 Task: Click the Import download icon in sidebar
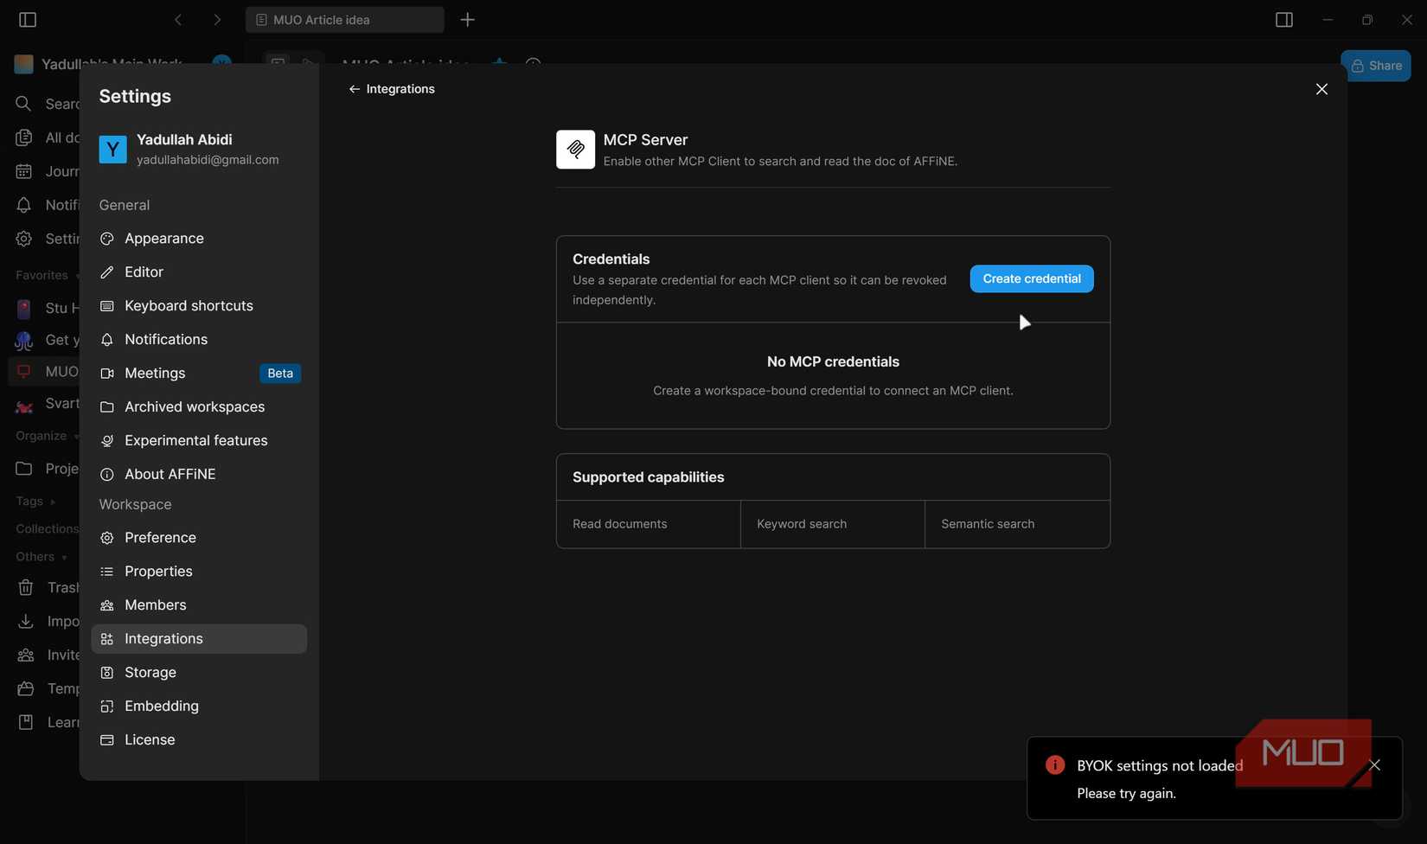coord(26,622)
